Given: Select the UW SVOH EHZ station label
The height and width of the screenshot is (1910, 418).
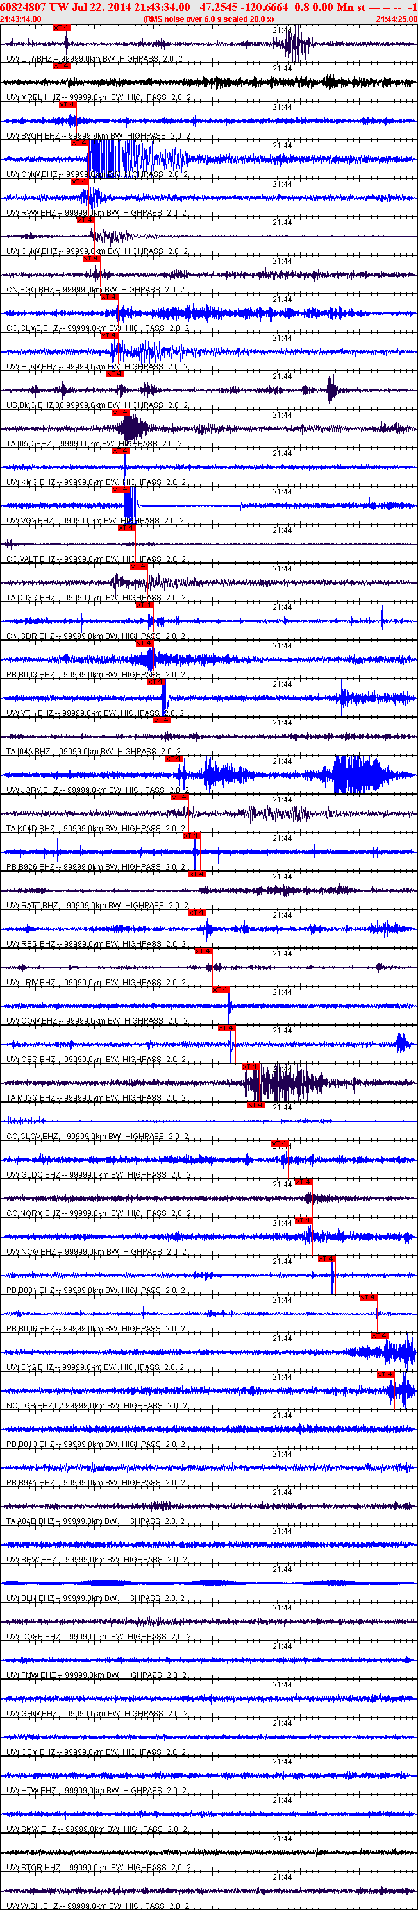Looking at the screenshot, I should pos(98,136).
